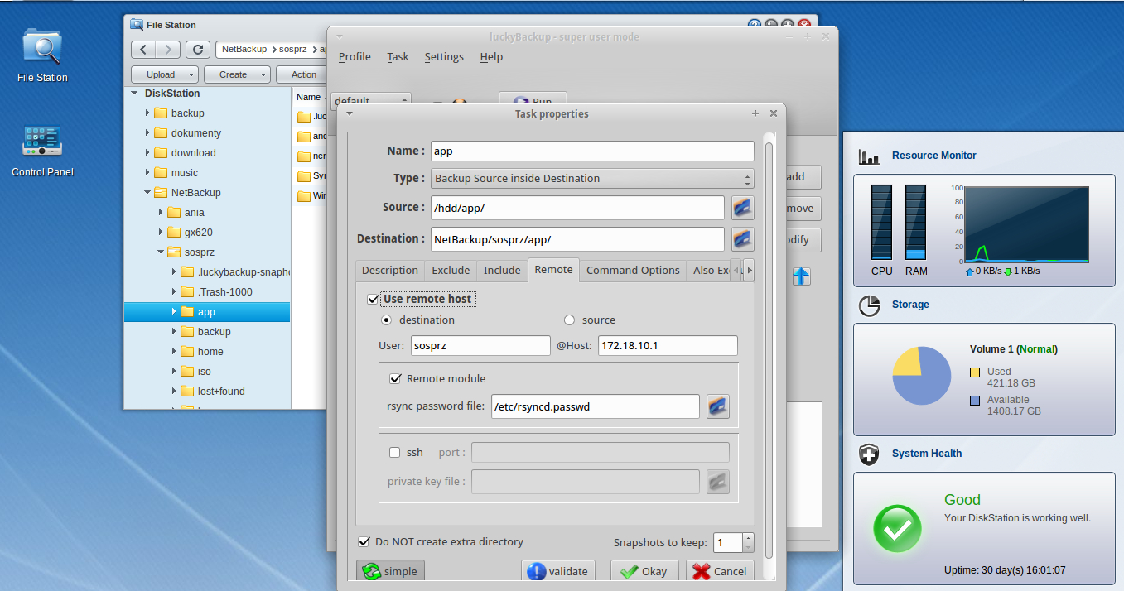Switch to the Exclude tab
Image resolution: width=1124 pixels, height=591 pixels.
pos(451,271)
